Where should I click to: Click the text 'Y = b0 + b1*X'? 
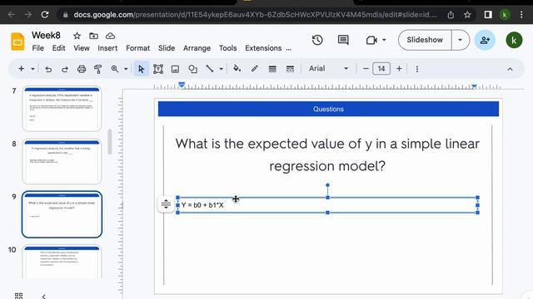coord(202,205)
